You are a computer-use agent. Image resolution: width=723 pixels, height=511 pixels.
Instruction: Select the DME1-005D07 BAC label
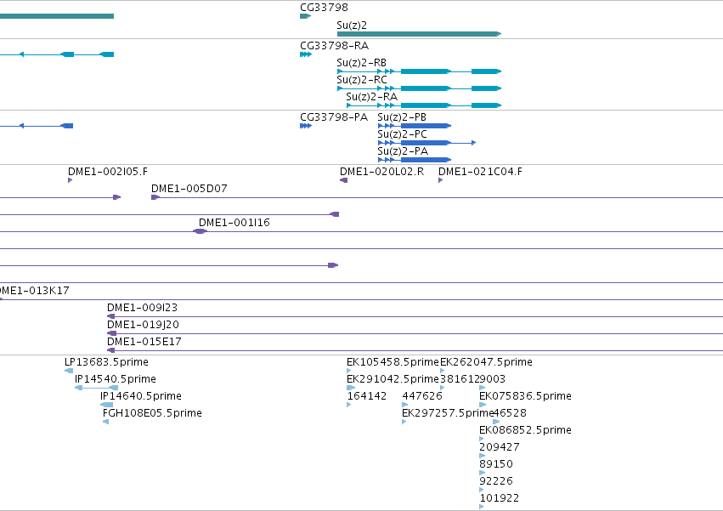[189, 189]
